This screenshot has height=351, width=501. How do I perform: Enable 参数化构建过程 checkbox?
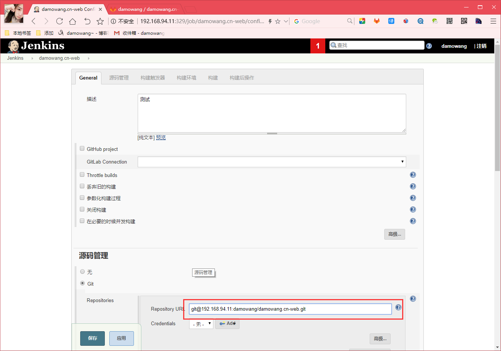pyautogui.click(x=82, y=198)
